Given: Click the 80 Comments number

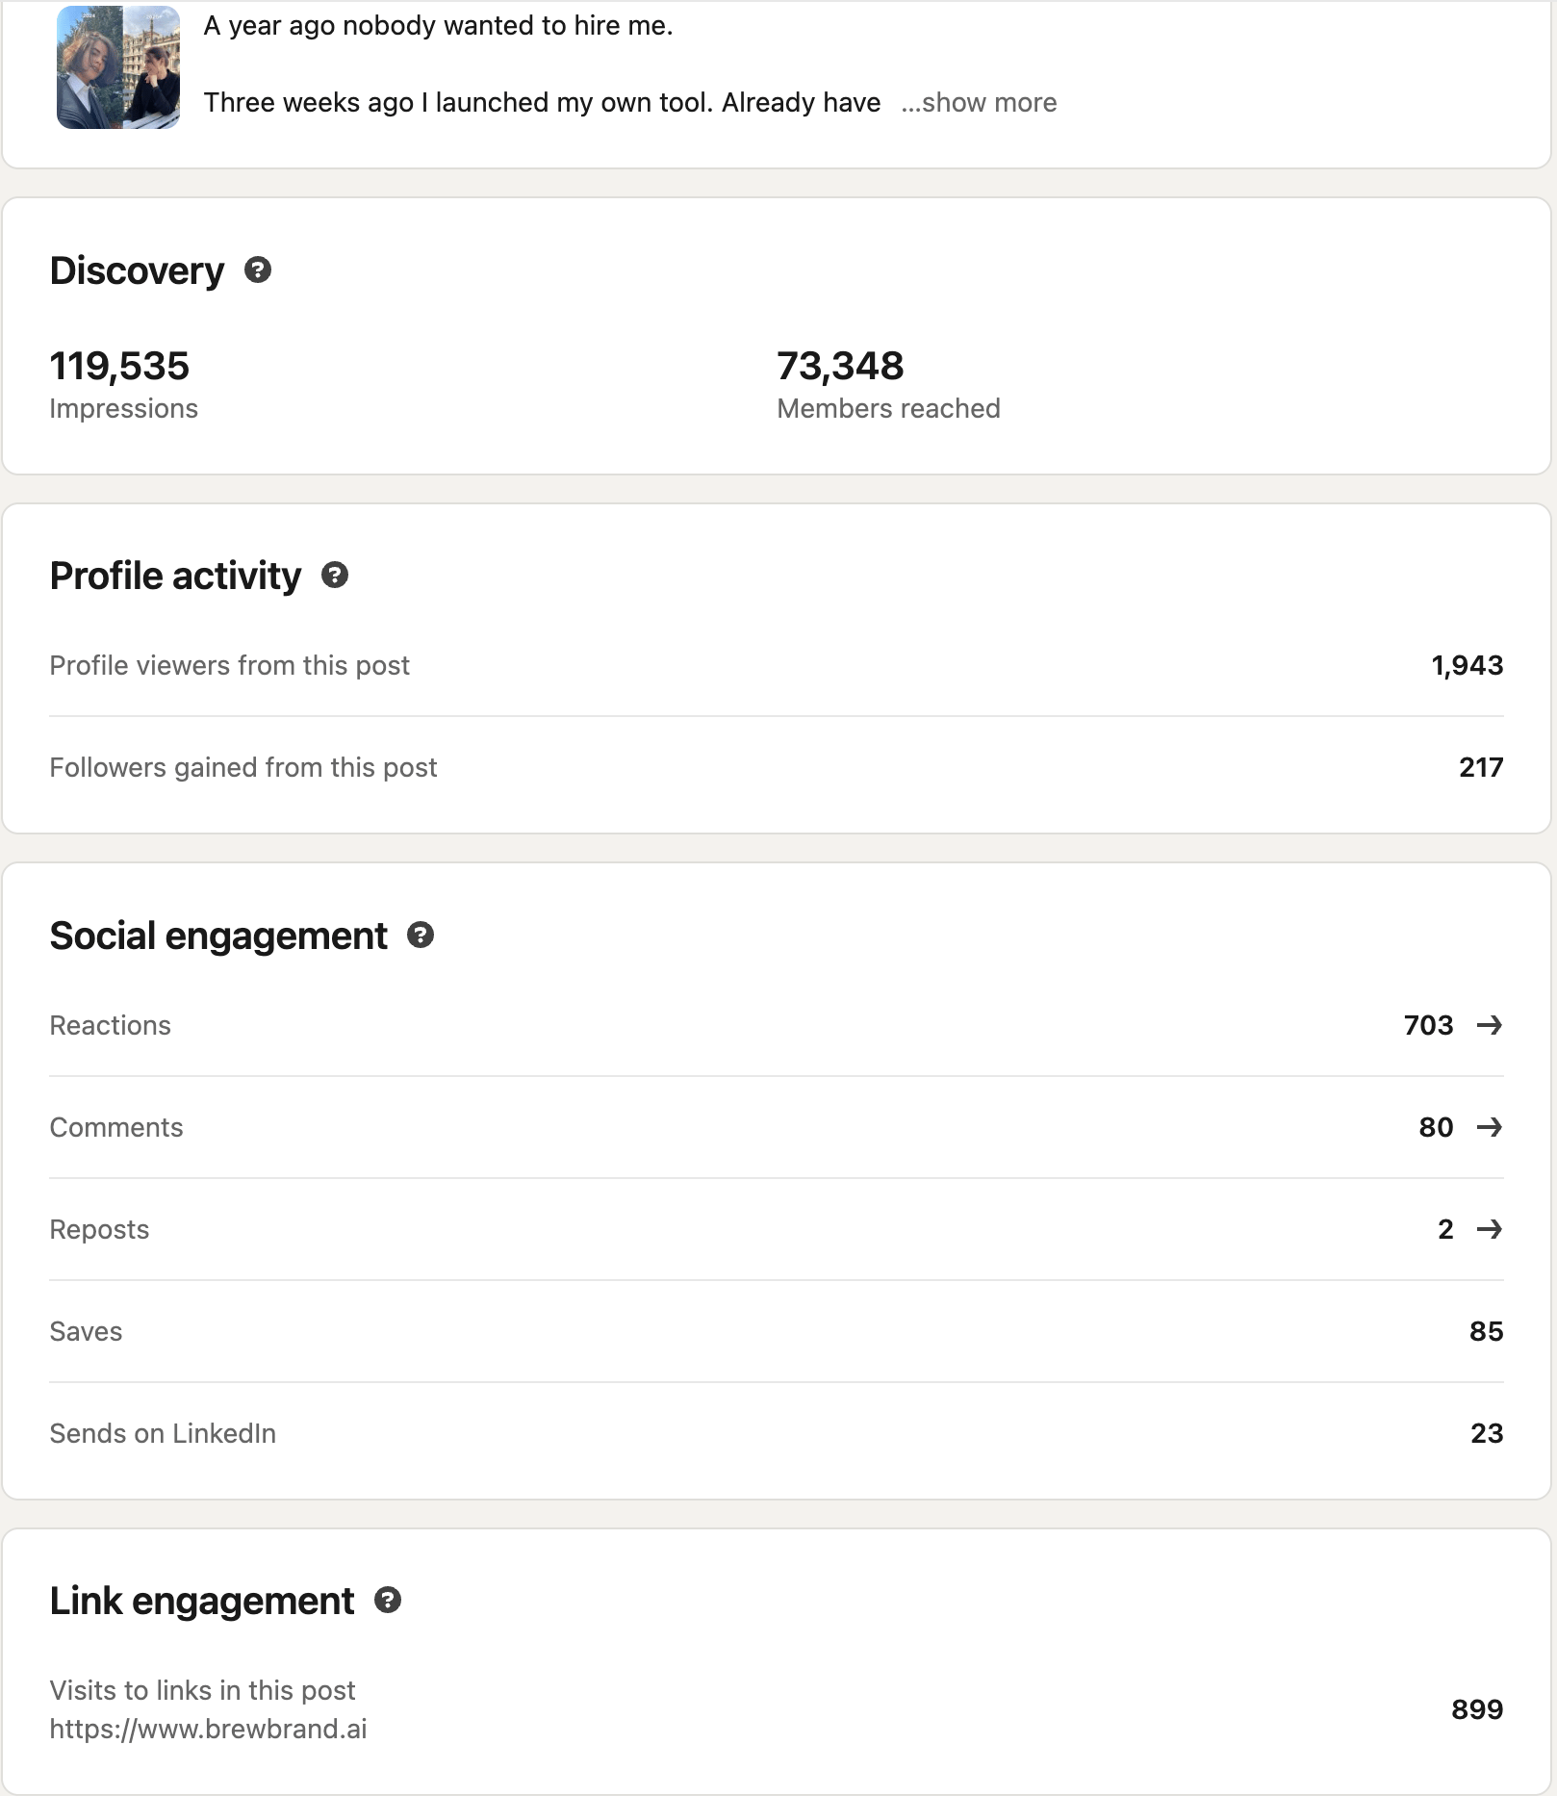Looking at the screenshot, I should point(1436,1127).
